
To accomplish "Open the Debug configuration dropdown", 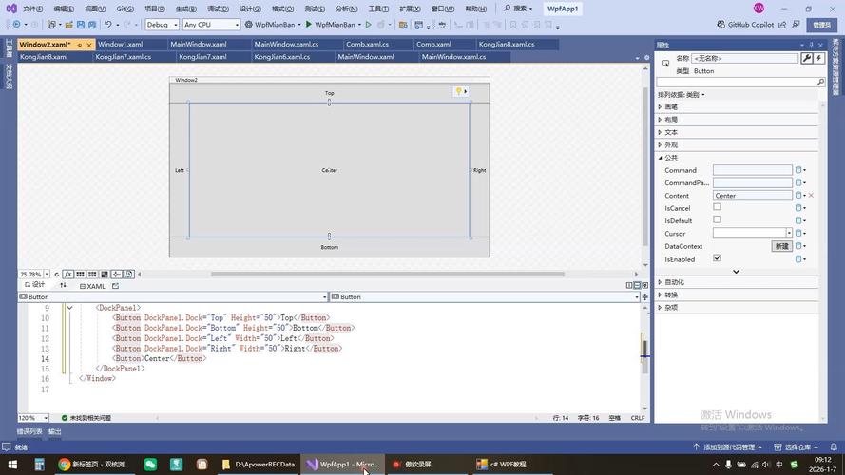I will point(162,25).
